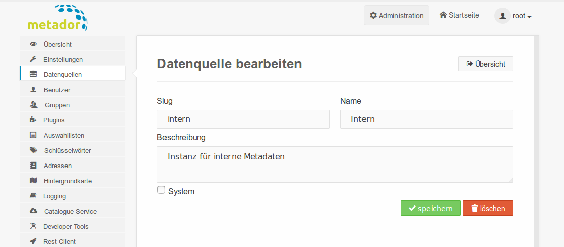
Task: Click the rocket icon for Rest Client
Action: pos(33,241)
